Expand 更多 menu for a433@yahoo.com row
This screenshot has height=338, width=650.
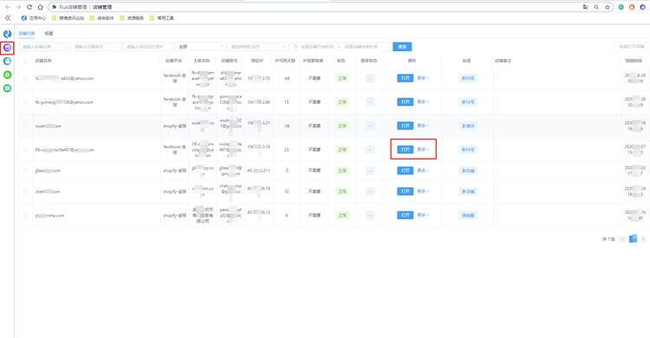(423, 78)
